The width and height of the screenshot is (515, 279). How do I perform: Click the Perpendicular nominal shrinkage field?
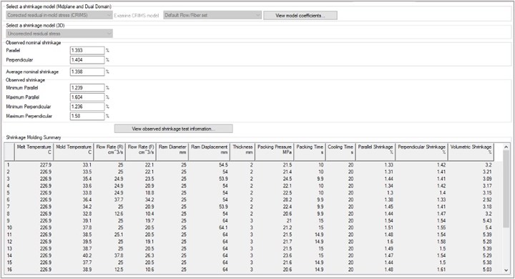[87, 60]
